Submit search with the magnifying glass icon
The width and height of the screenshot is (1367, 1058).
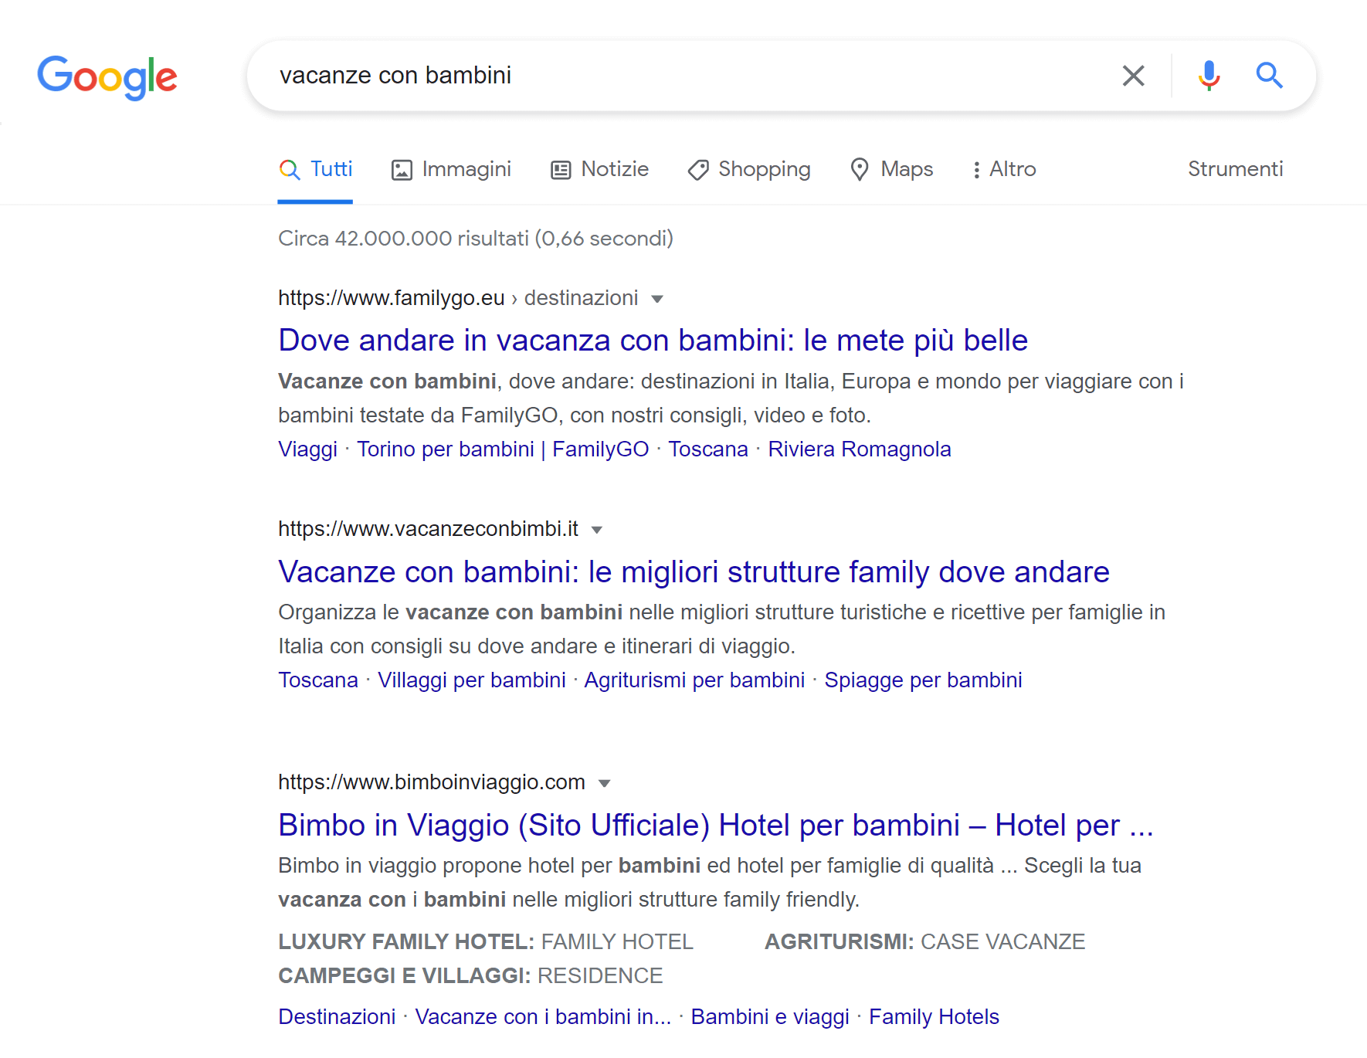point(1269,76)
